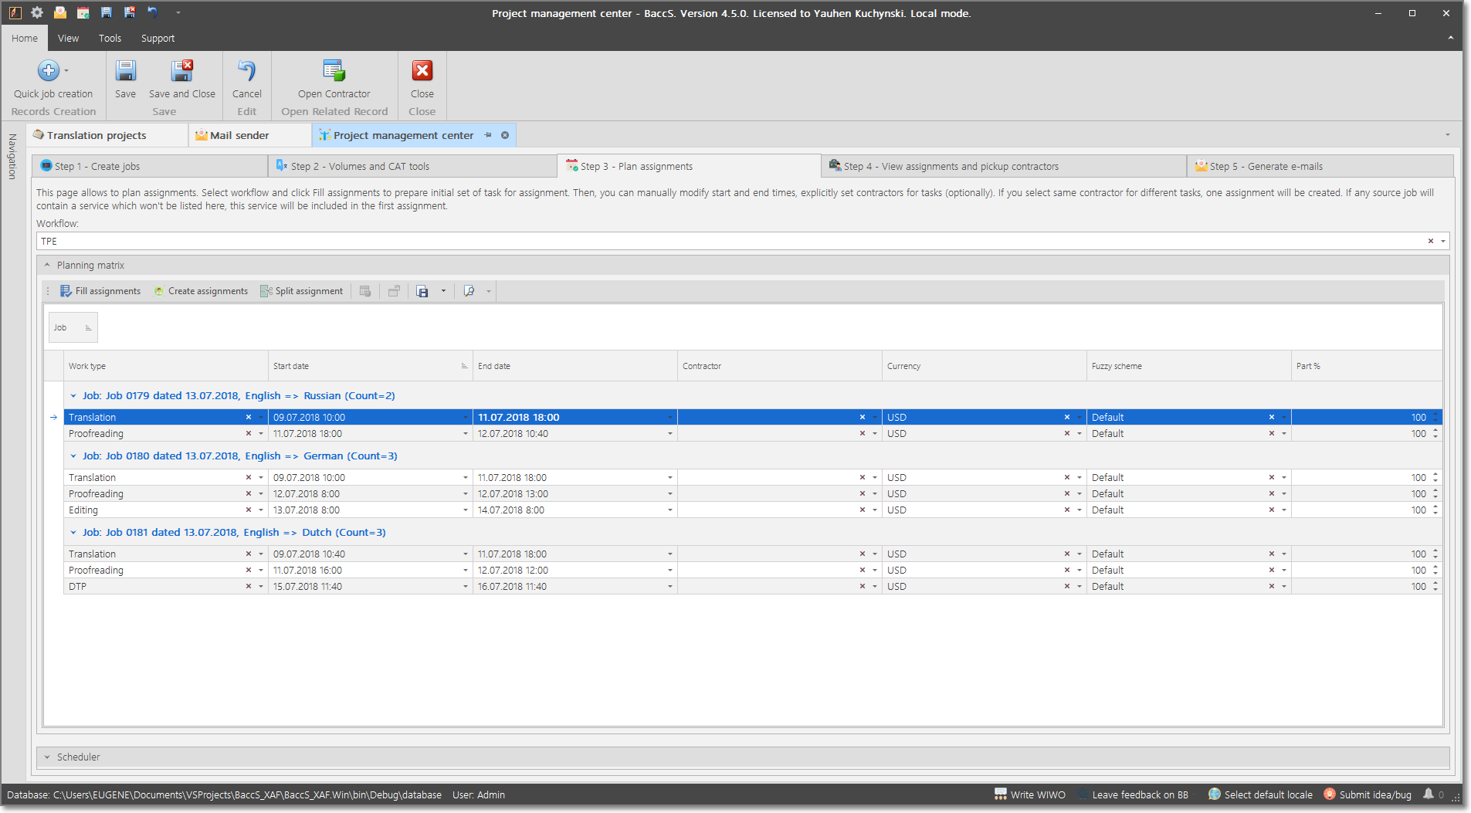Open the Support ribbon tab
1471x813 pixels.
coord(158,38)
